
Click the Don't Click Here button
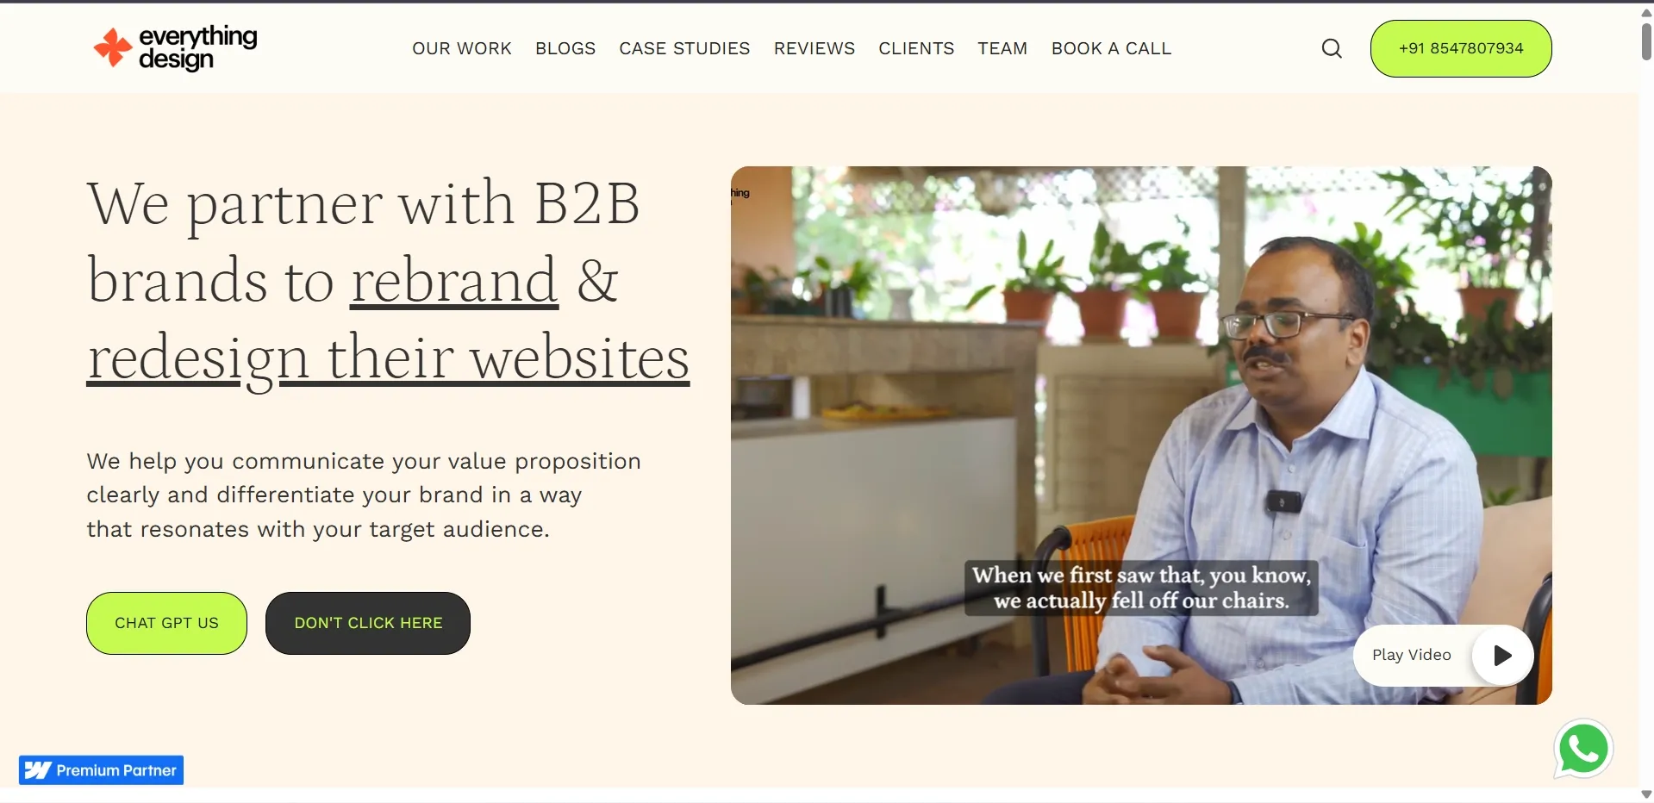point(368,623)
